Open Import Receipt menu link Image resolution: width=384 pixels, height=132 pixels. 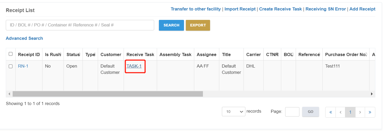[240, 9]
